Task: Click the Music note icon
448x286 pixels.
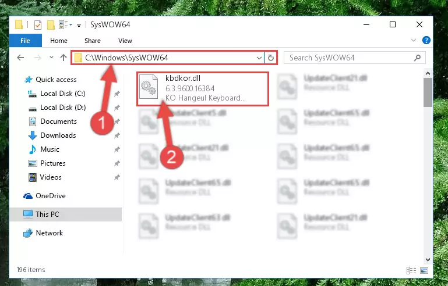Action: pyautogui.click(x=33, y=149)
